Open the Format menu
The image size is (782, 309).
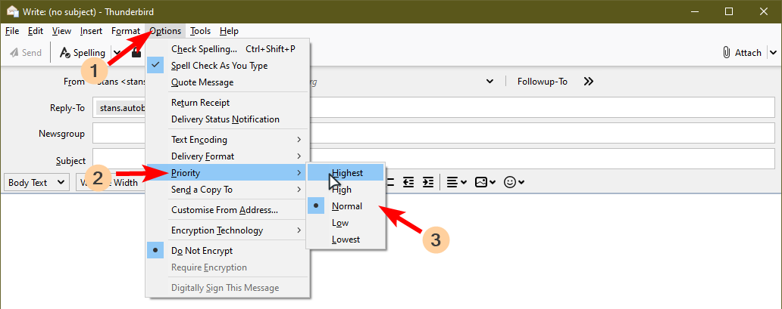point(126,31)
